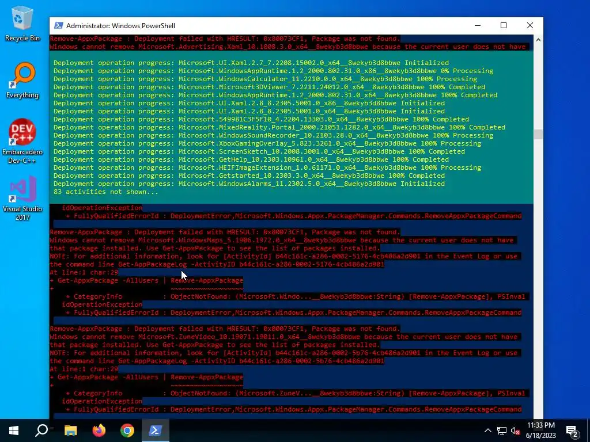This screenshot has width=590, height=442.
Task: Open taskbar search magnifier
Action: click(41, 430)
